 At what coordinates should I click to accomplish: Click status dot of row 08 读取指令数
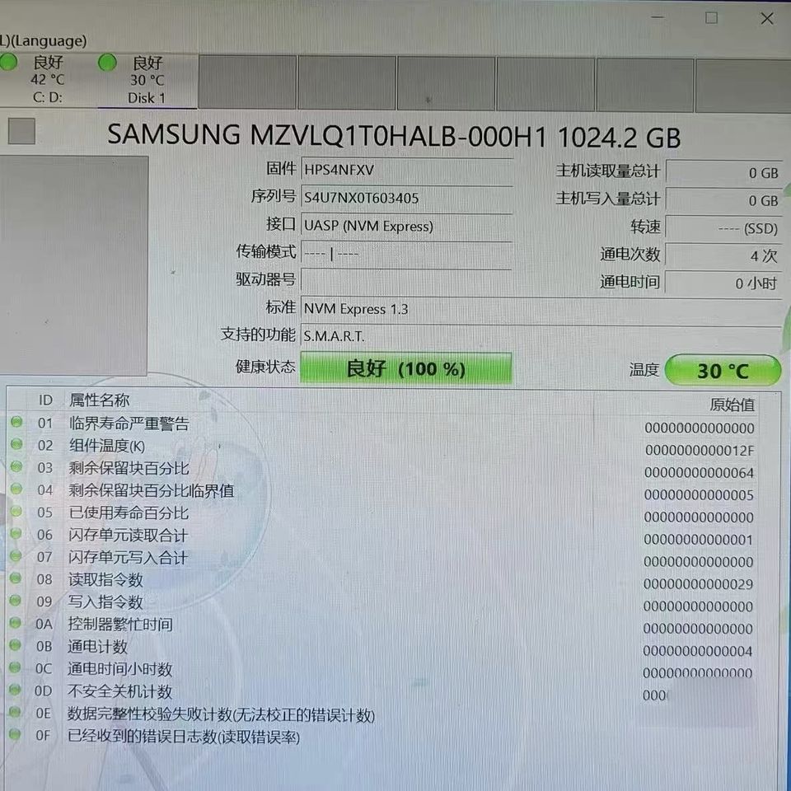click(x=16, y=578)
